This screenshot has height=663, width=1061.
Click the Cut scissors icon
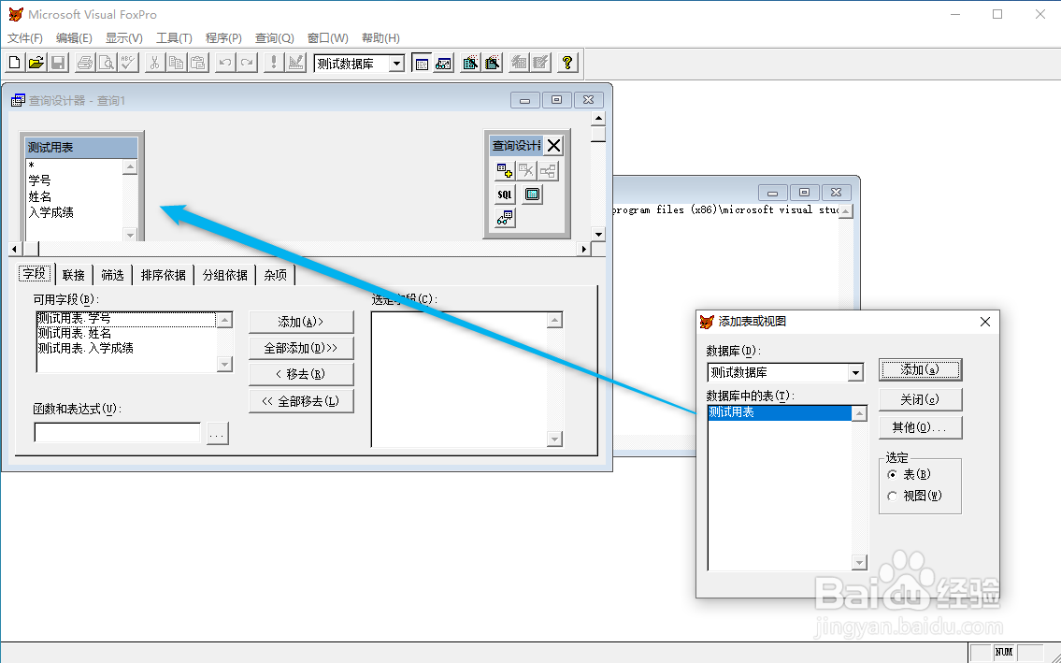[155, 63]
